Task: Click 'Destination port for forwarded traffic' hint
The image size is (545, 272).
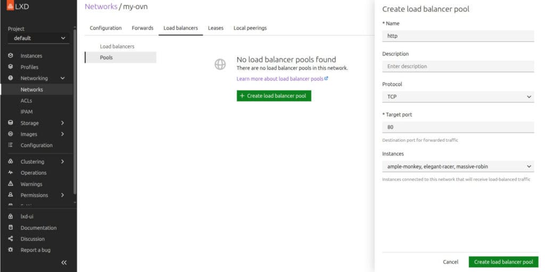Action: (x=420, y=140)
